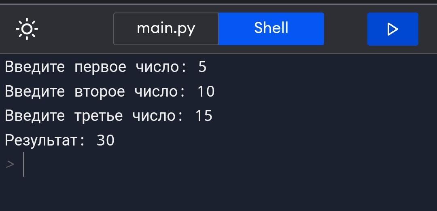Click the blue Run button
This screenshot has height=211, width=437.
click(392, 29)
